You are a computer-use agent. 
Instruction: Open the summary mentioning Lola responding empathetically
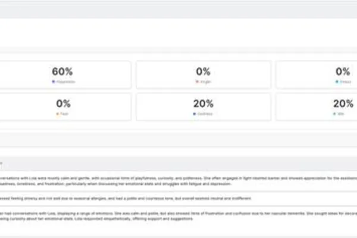pos(178,216)
